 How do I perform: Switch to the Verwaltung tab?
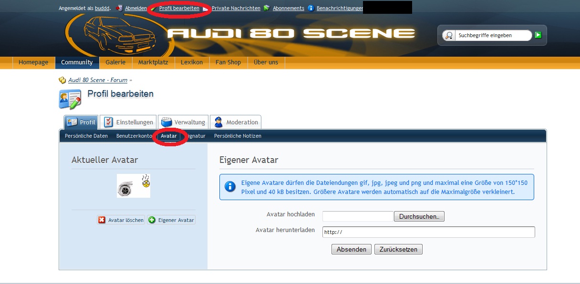coord(183,122)
